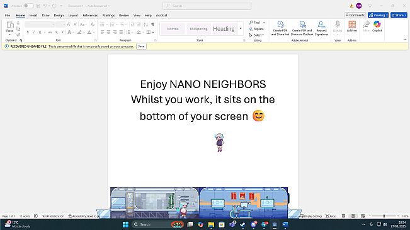The image size is (410, 230).
Task: Switch to the References tab
Action: click(90, 15)
